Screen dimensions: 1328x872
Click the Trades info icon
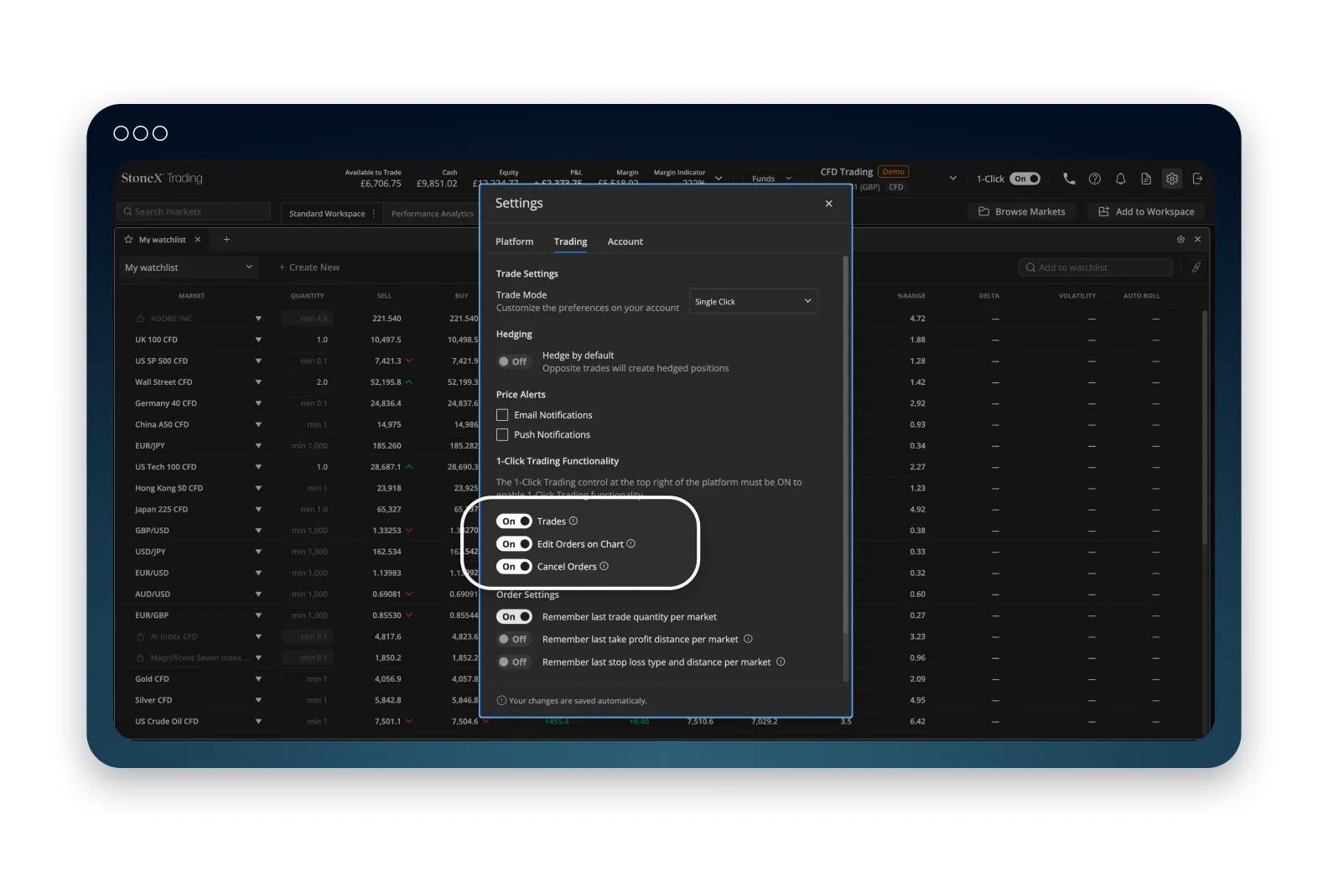pyautogui.click(x=573, y=522)
